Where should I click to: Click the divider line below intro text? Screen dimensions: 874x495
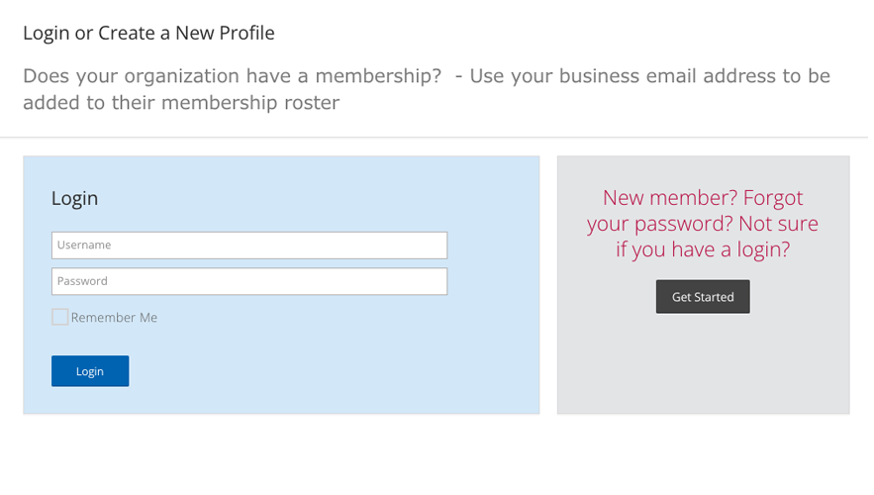tap(436, 137)
